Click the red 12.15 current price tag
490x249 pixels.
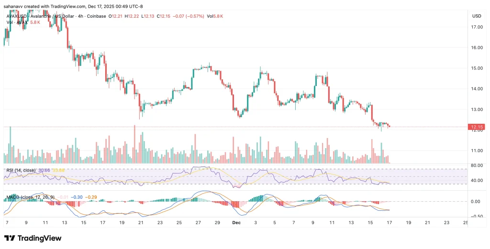476,127
